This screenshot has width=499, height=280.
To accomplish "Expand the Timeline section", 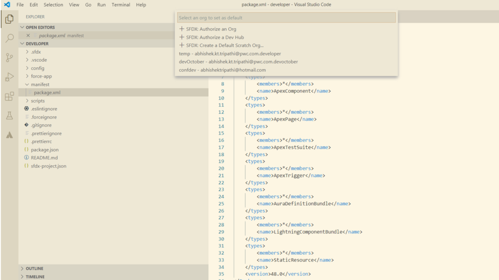I will pos(22,277).
